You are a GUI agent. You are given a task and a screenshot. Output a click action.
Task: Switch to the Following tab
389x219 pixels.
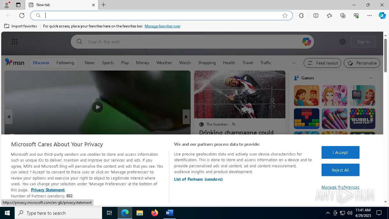(x=65, y=63)
